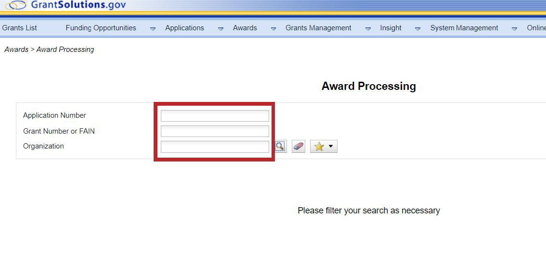Expand the arrow next to Applications
546x273 pixels.
[x=221, y=28]
